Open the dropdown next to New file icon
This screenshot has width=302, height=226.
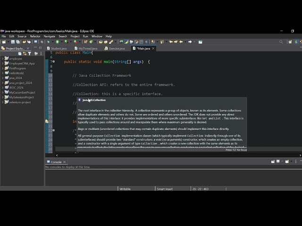[8, 42]
